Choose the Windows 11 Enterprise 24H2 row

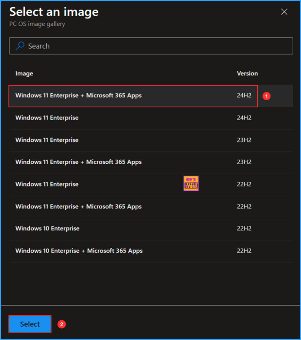click(151, 118)
